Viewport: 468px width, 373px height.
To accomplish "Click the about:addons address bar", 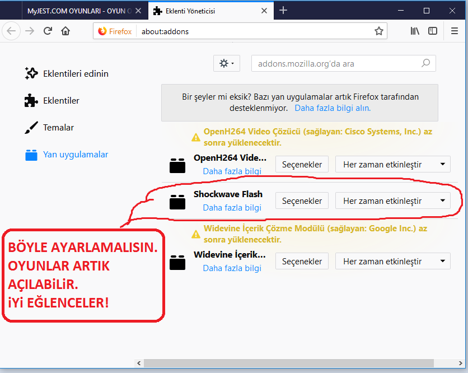I will point(240,31).
